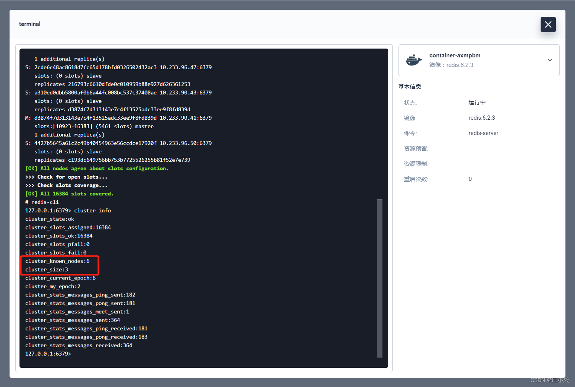575x387 pixels.
Task: Click cluster_stats_messages_pong_received:183 line
Action: pyautogui.click(x=86, y=337)
